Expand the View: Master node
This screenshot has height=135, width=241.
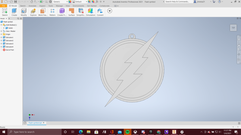coord(1,31)
